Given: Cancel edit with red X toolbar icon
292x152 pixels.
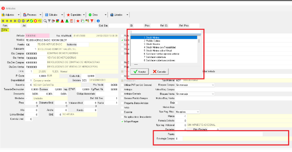Looking at the screenshot, I should coord(35,21).
